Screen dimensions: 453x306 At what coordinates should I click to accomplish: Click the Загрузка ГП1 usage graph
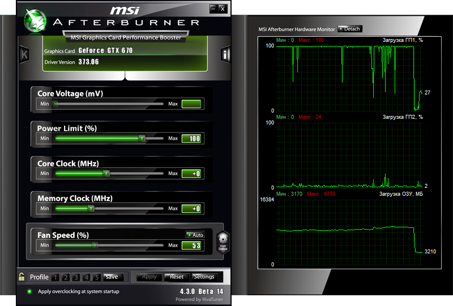click(x=349, y=78)
